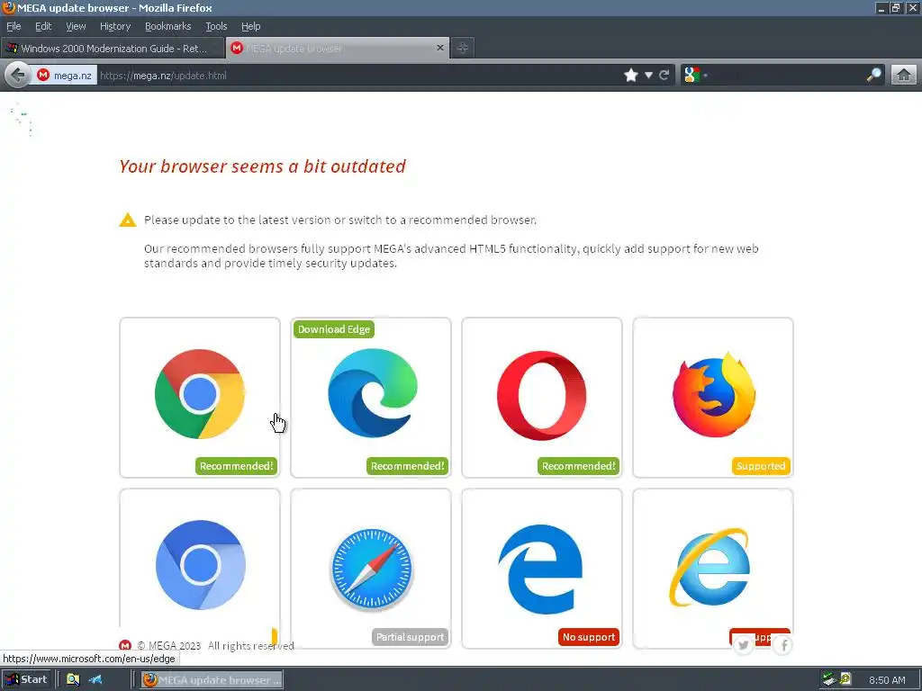
Task: Click the Microsoft Edge Chromium logo
Action: tap(373, 392)
